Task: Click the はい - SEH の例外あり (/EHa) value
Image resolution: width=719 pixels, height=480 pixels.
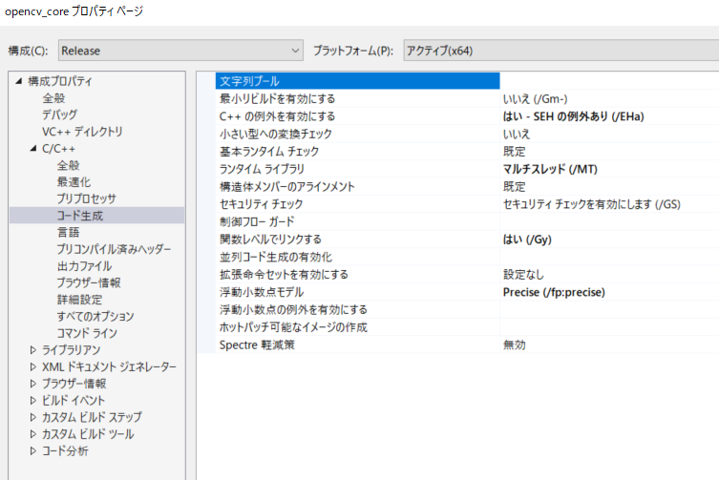Action: click(573, 116)
